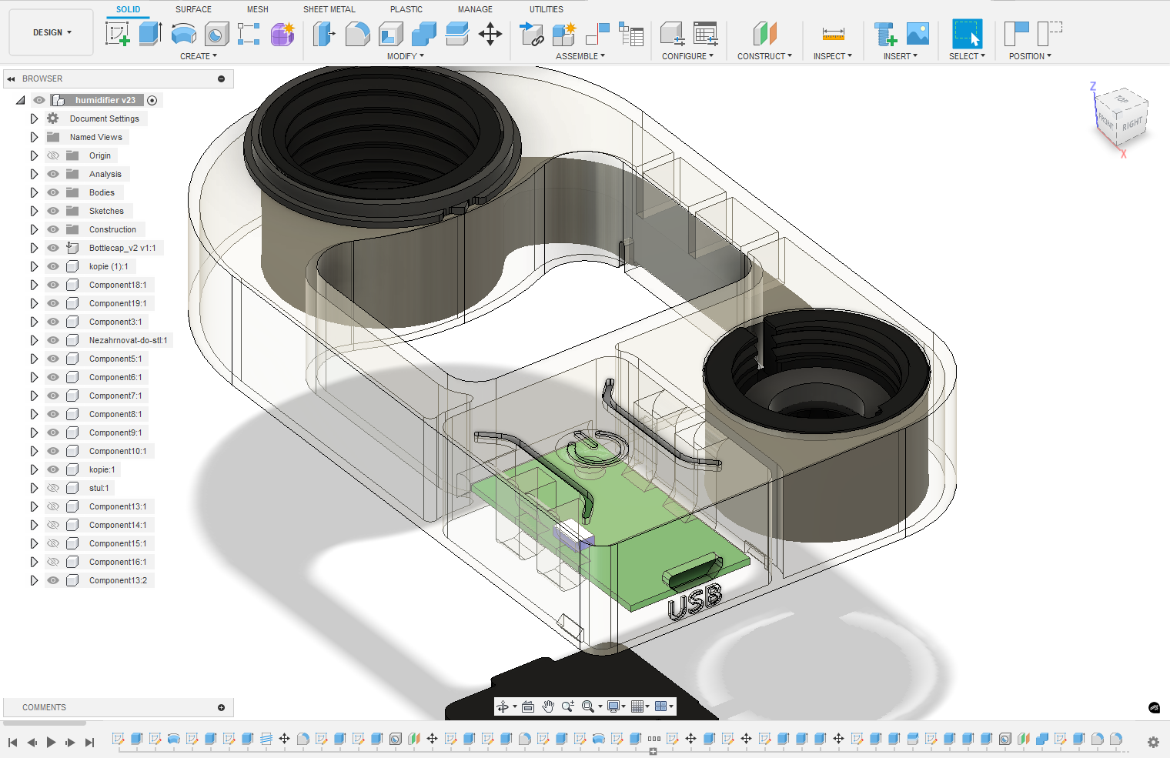
Task: Select the Fillet tool in Modify
Action: (357, 34)
